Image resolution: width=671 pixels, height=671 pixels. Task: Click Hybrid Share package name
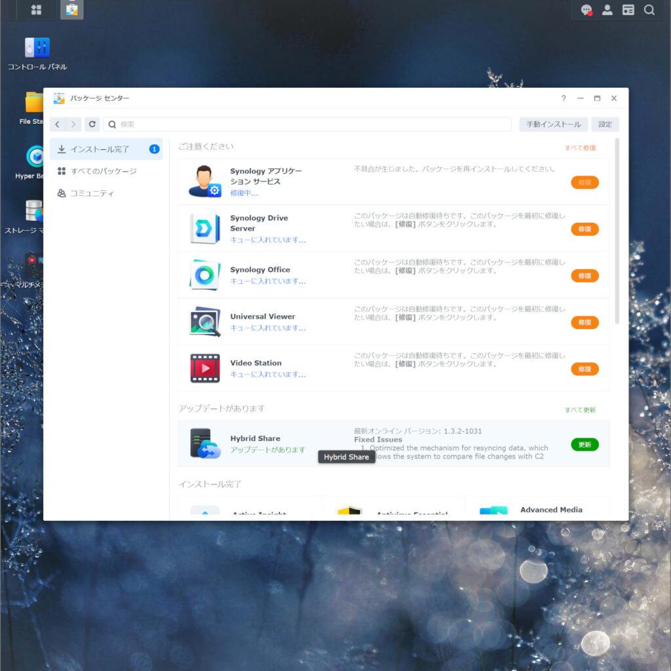pos(255,438)
